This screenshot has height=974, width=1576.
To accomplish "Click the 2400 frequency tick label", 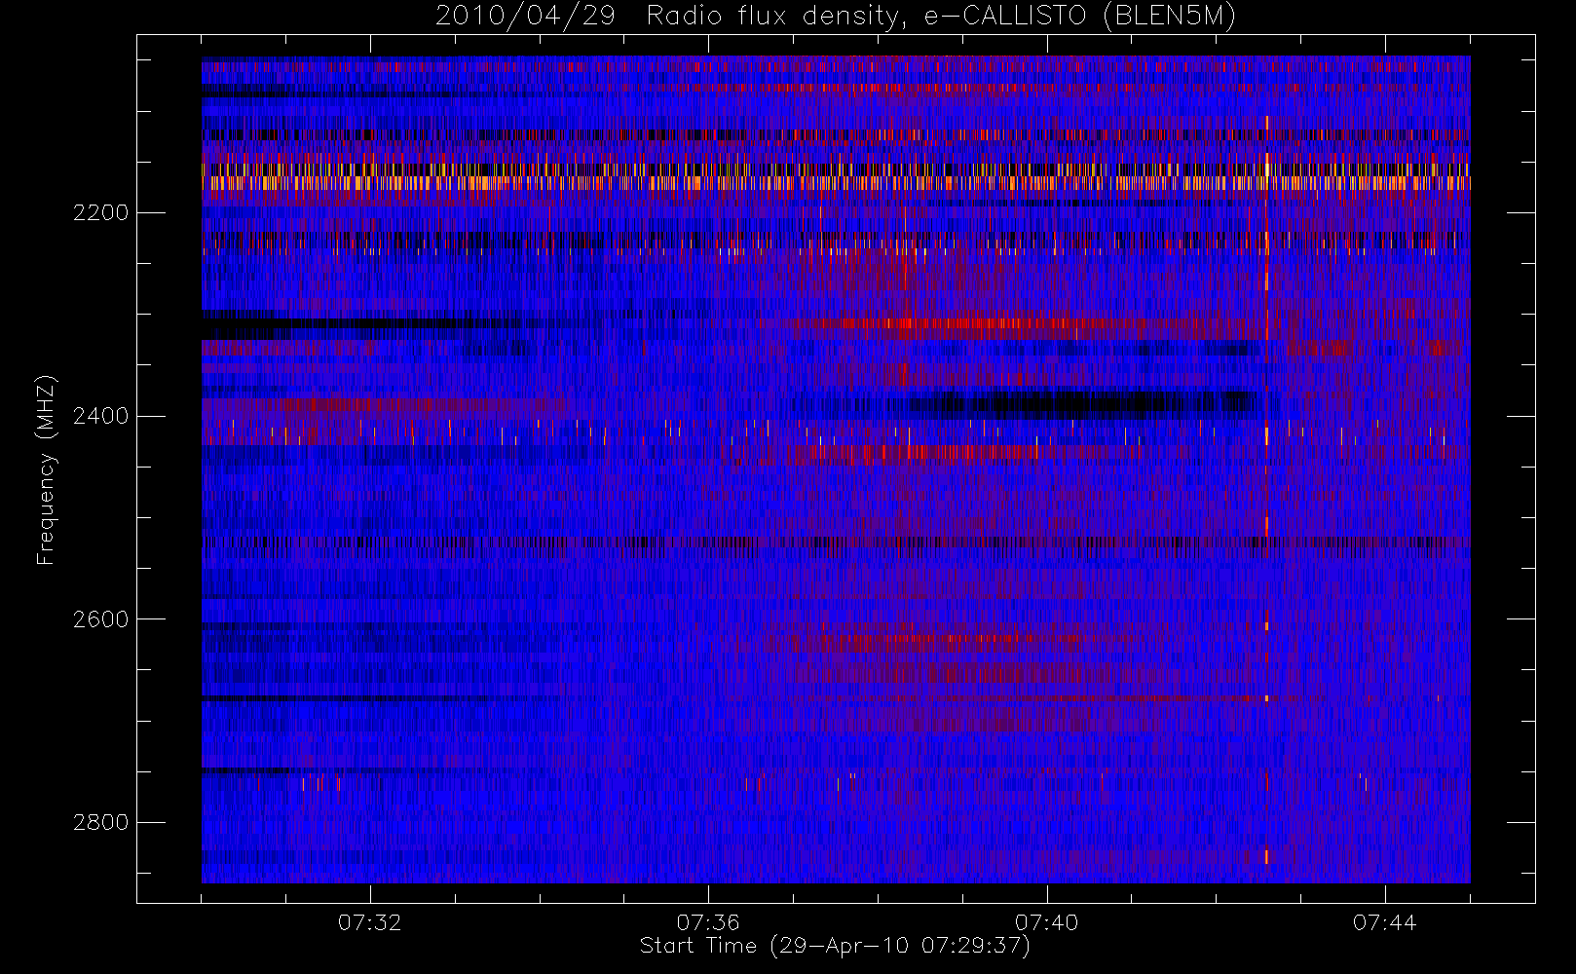I will click(100, 417).
